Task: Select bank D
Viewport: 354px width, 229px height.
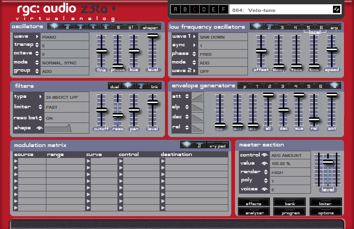Action: (204, 10)
